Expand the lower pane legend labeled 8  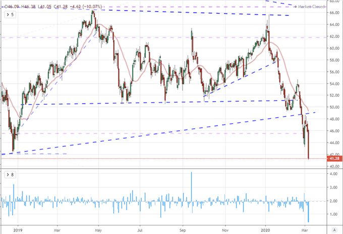point(10,175)
